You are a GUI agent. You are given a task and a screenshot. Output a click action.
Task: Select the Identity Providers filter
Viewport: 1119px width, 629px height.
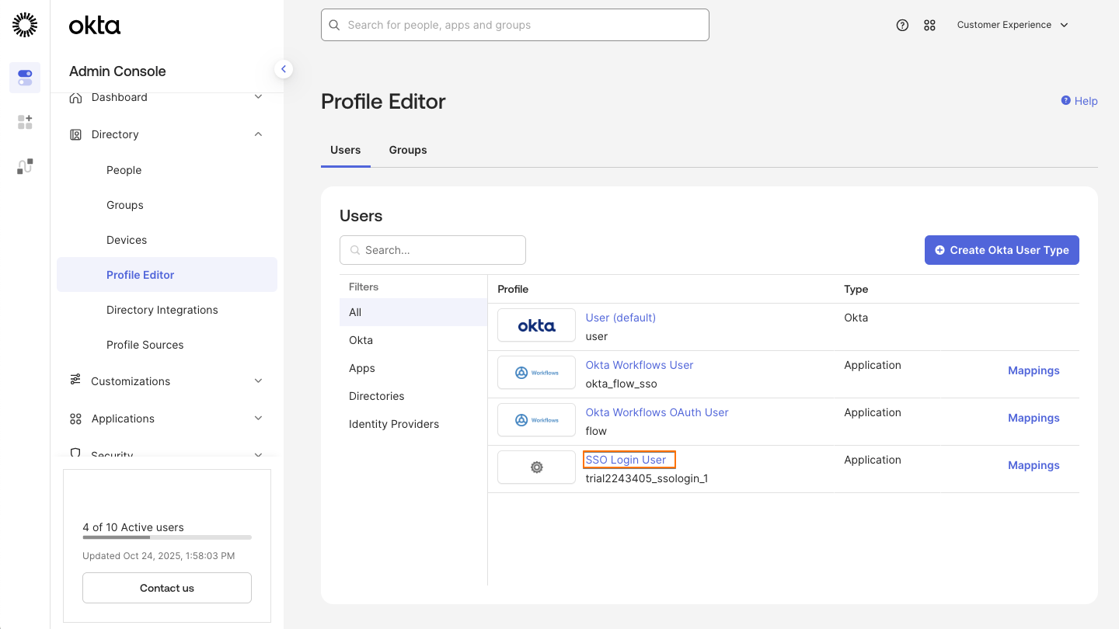(393, 424)
